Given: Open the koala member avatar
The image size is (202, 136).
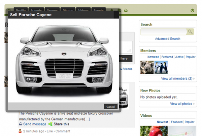Looking at the screenshot, I should pos(147,67).
